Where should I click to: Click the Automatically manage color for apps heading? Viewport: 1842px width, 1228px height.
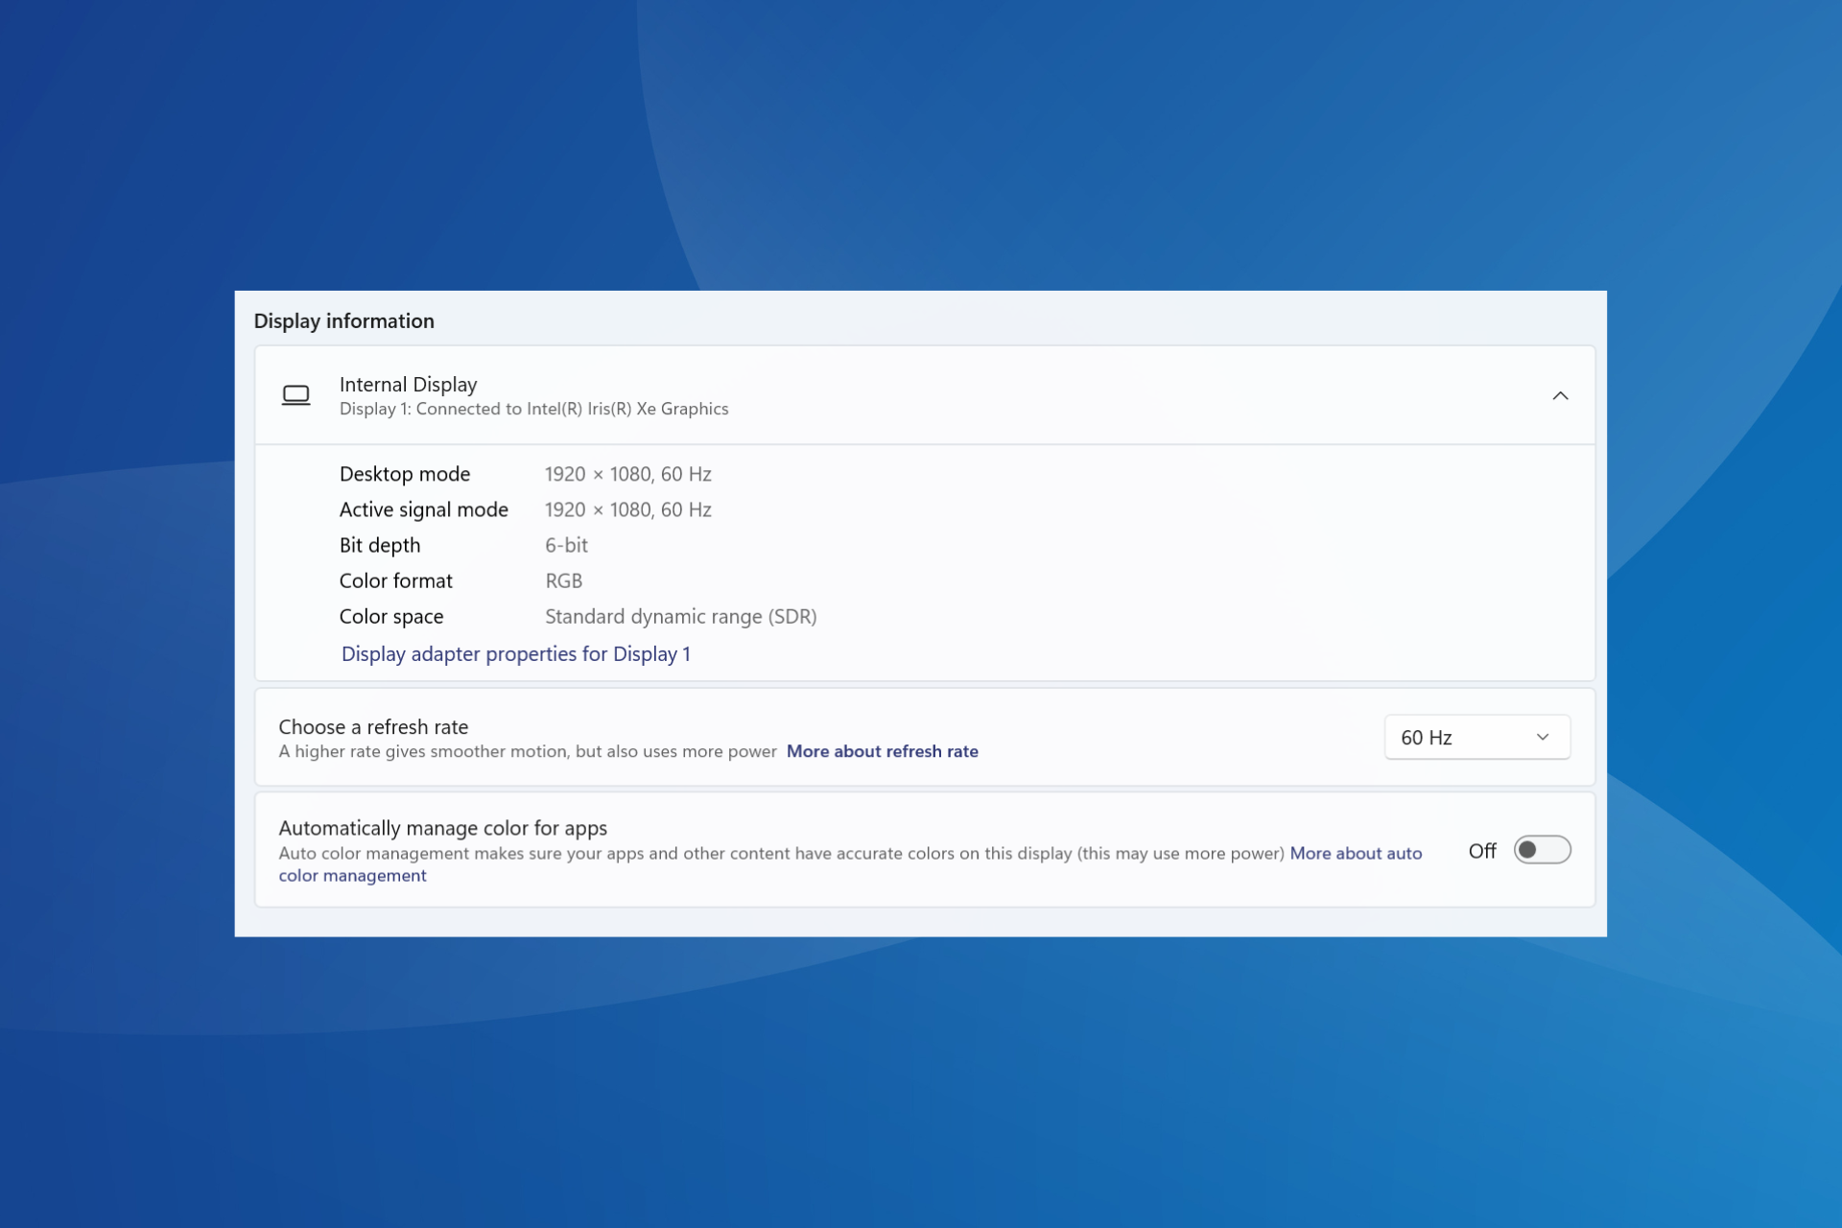pos(442,827)
